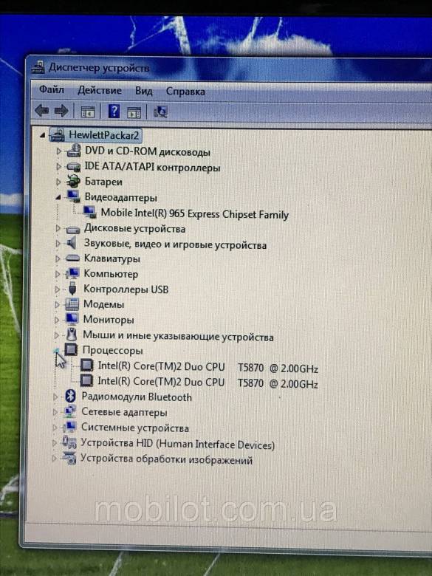Select the HewlettPackar2 root label
Image resolution: width=432 pixels, height=576 pixels.
tap(104, 135)
